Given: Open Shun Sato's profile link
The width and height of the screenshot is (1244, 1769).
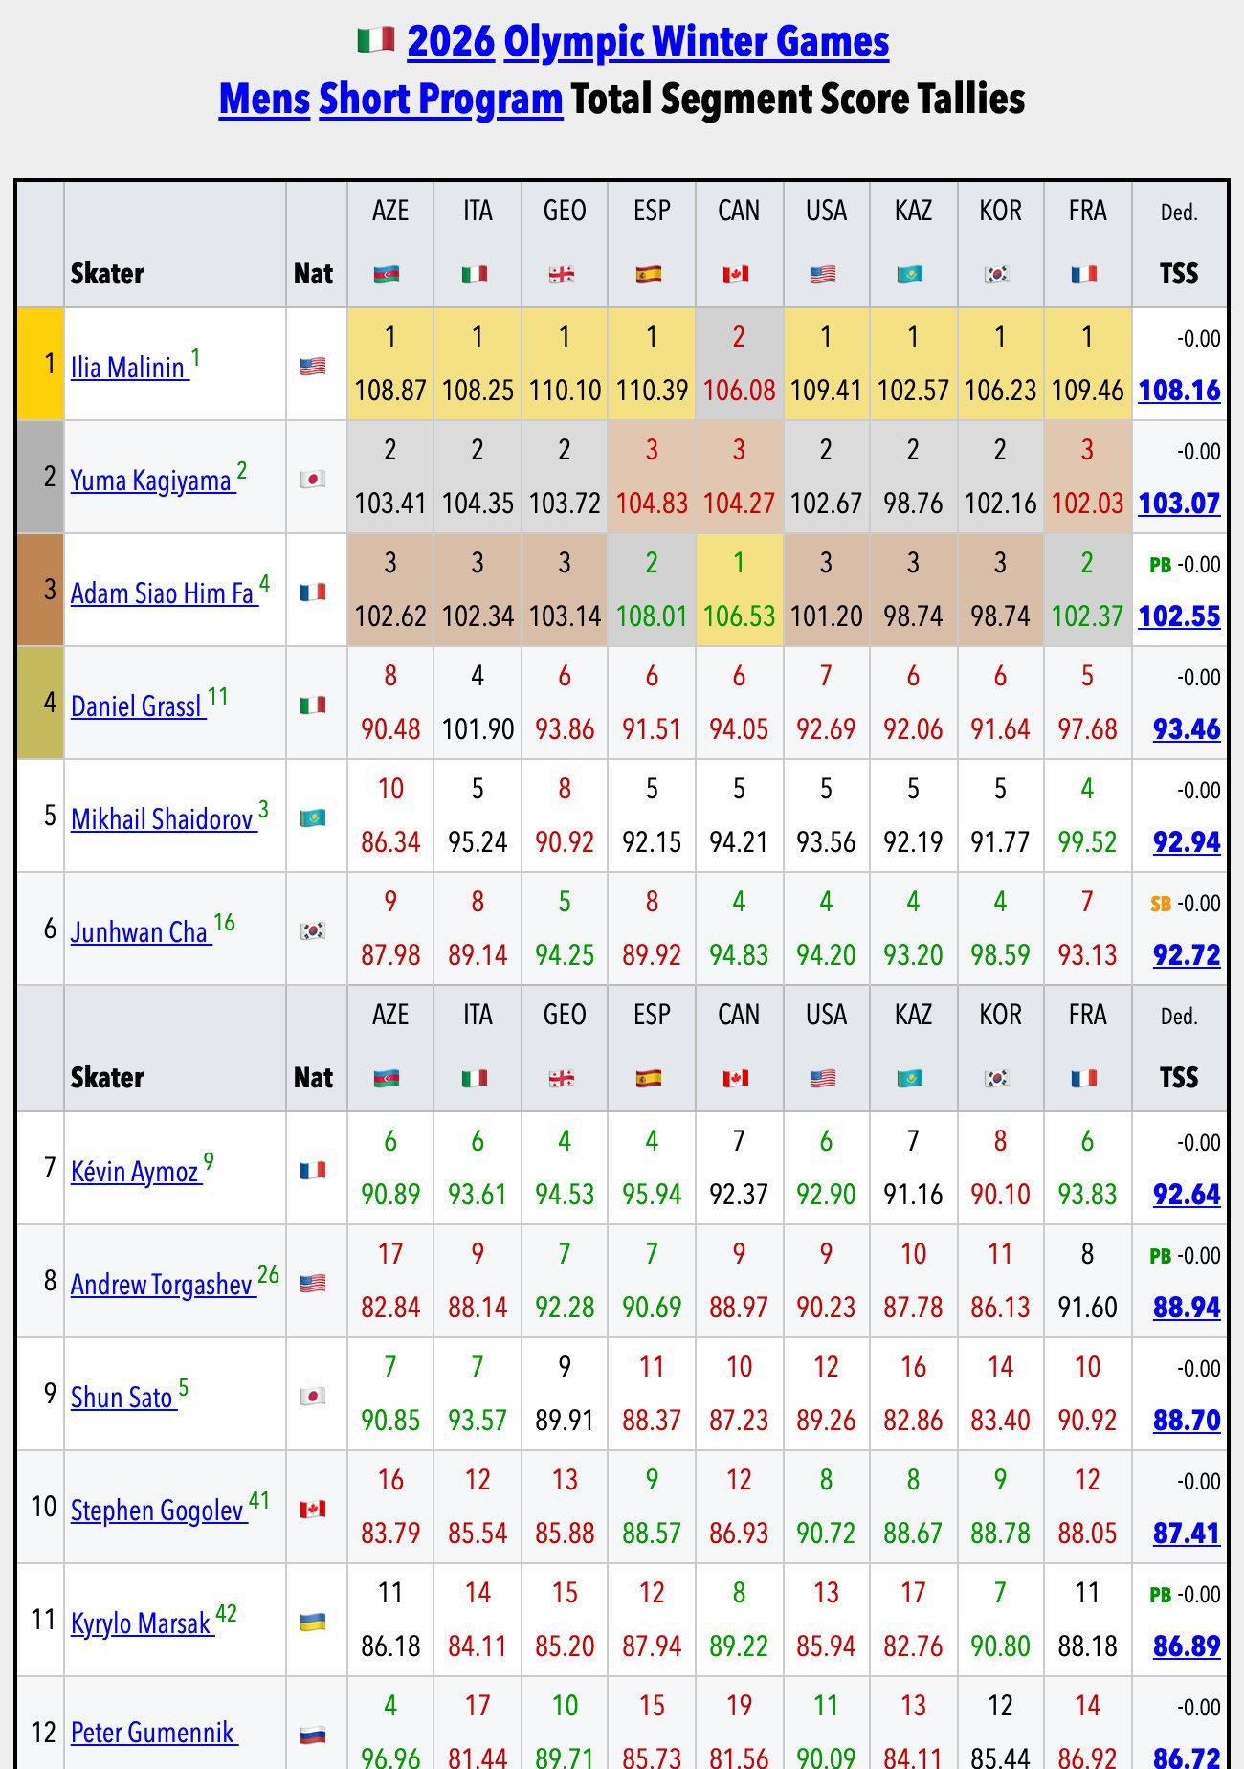Looking at the screenshot, I should tap(123, 1398).
